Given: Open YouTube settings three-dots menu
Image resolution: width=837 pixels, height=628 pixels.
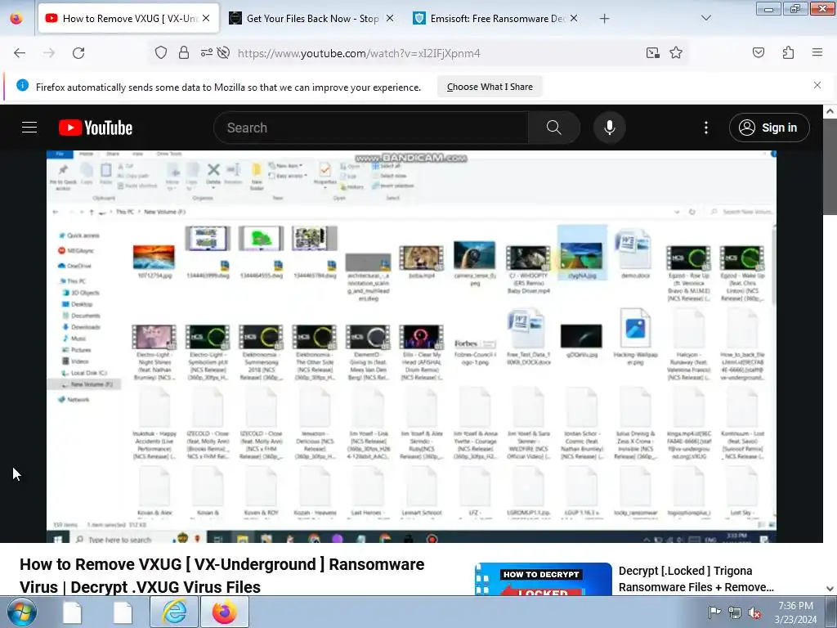Looking at the screenshot, I should [706, 128].
